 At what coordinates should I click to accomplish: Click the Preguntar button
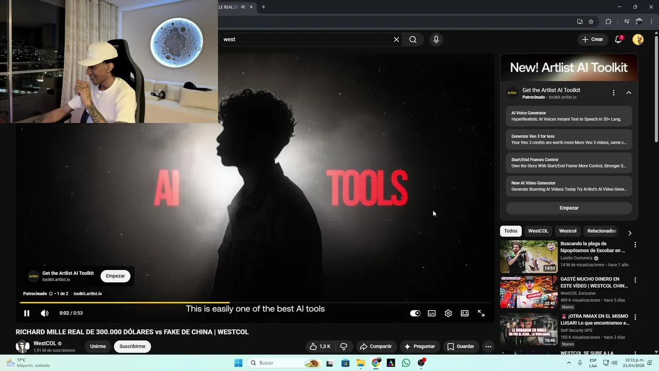(x=420, y=346)
